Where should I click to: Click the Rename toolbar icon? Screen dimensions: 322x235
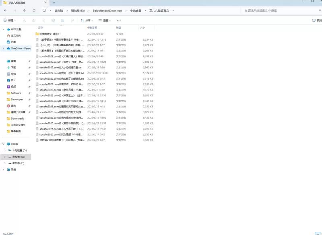(x=53, y=20)
